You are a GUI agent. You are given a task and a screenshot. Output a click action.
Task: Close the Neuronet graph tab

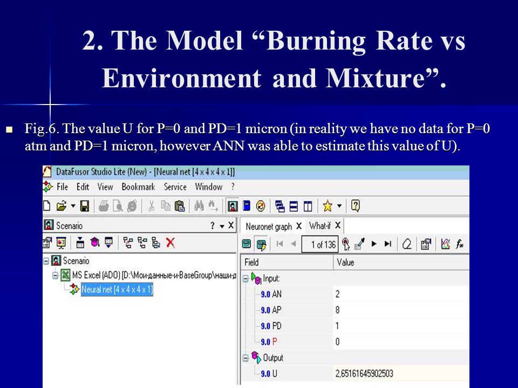pyautogui.click(x=299, y=226)
